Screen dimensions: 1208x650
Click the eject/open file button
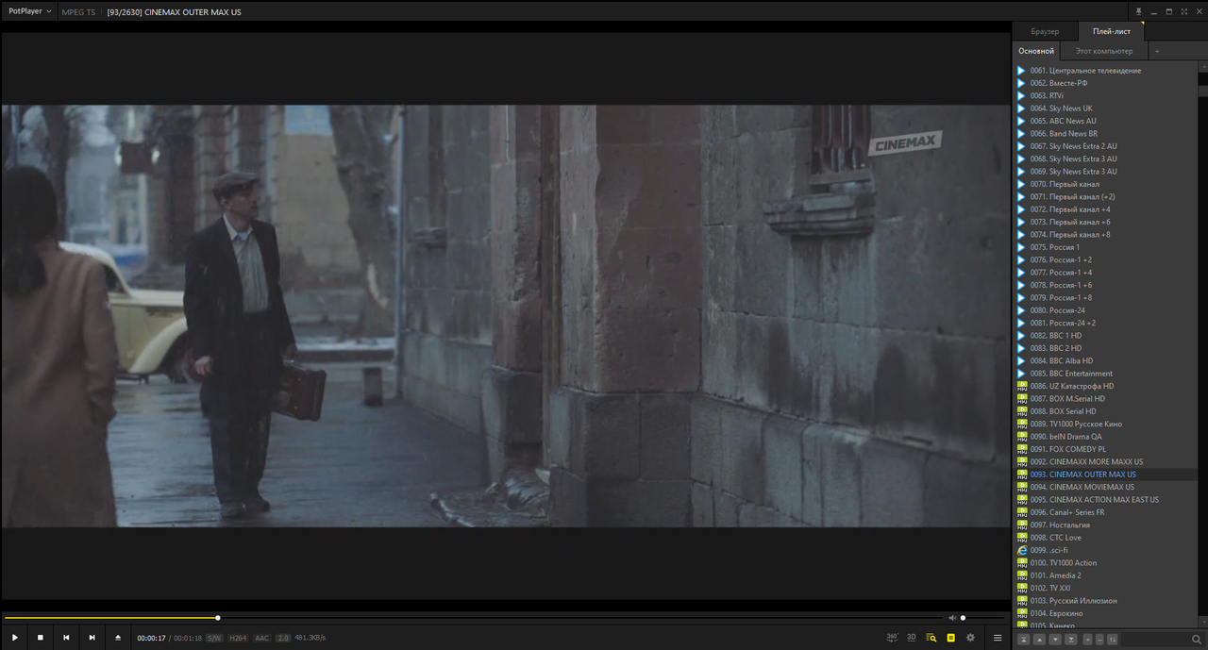click(118, 638)
